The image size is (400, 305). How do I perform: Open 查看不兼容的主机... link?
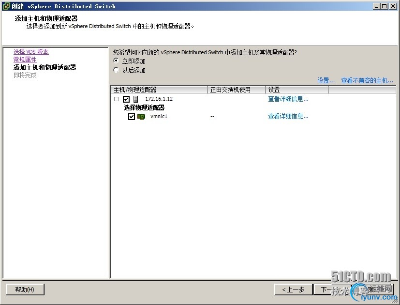click(367, 81)
